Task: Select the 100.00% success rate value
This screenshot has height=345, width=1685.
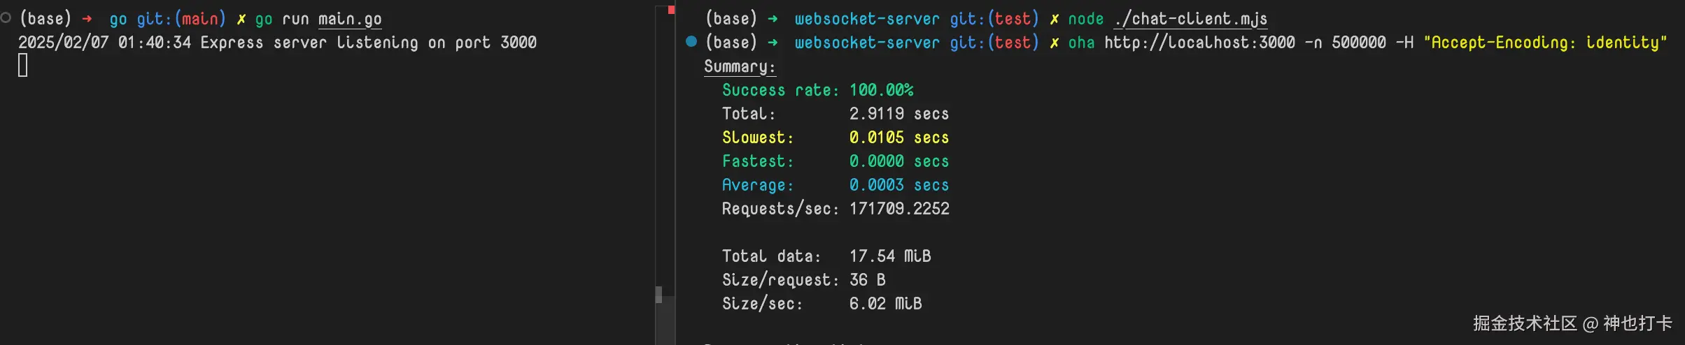Action: point(881,90)
